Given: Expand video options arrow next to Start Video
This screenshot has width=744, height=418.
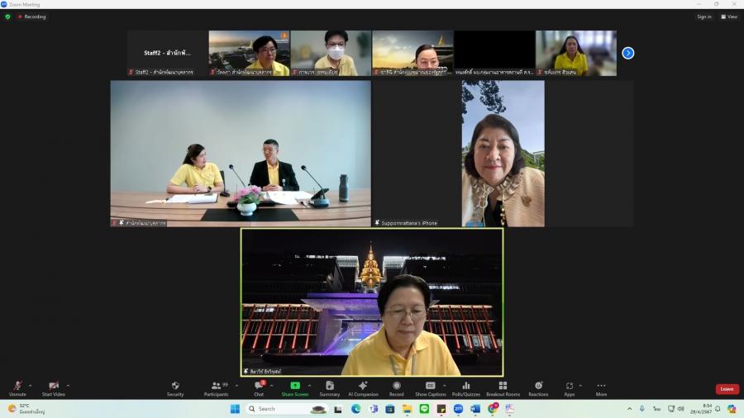Looking at the screenshot, I should pos(68,385).
